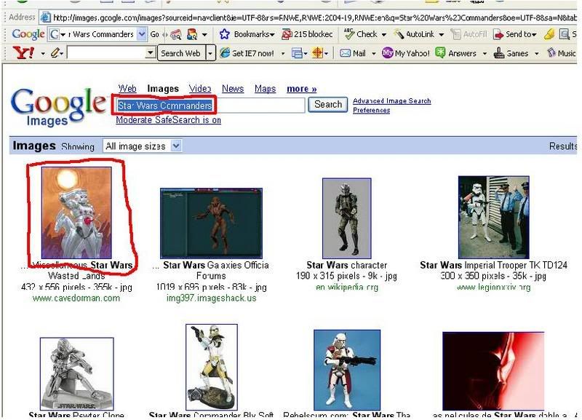
Task: Click the address bar URL
Action: pos(315,17)
